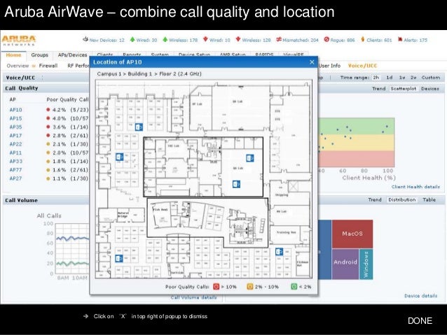Switch Call Volume view to Table
Screen dimensions: 447x335
[429, 200]
